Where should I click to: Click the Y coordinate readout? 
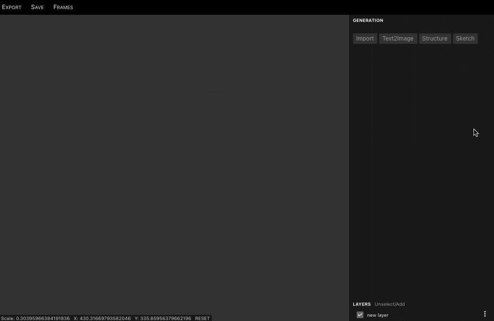click(x=163, y=318)
